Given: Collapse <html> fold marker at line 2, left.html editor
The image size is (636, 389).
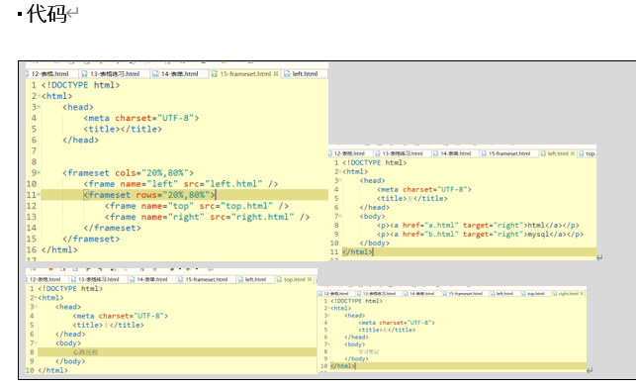Looking at the screenshot, I should tap(340, 171).
